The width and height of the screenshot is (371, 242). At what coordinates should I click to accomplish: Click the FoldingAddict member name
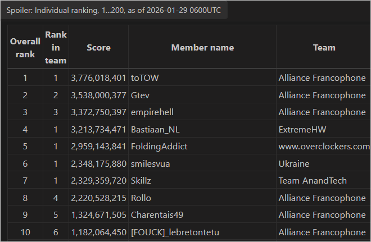(159, 147)
